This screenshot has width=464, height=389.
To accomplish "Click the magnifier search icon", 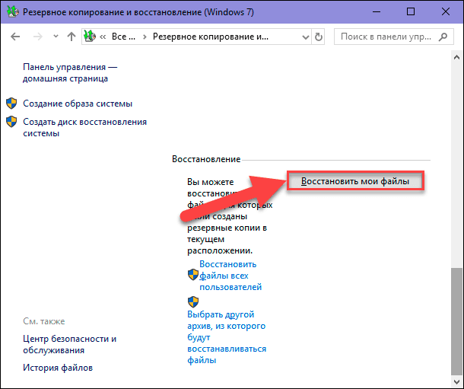I will (x=443, y=37).
